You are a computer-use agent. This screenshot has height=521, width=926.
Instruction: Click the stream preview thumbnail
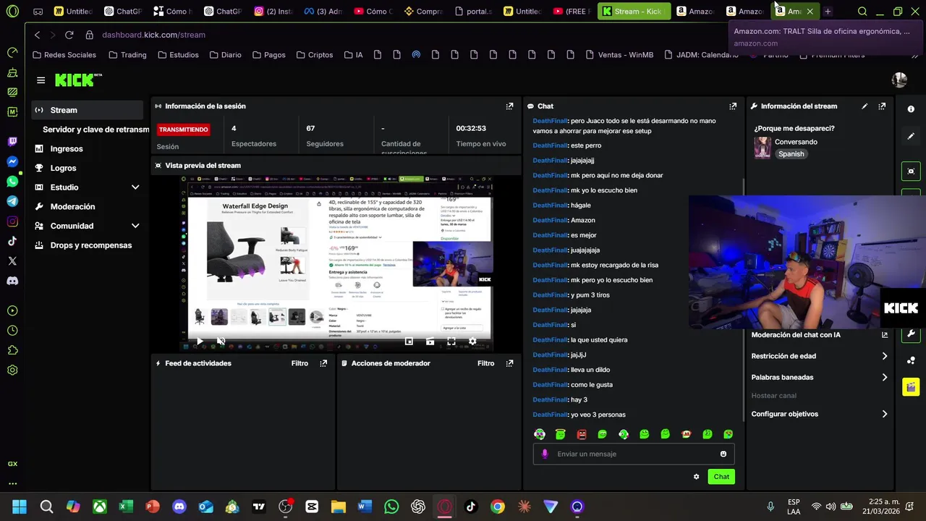(x=336, y=263)
